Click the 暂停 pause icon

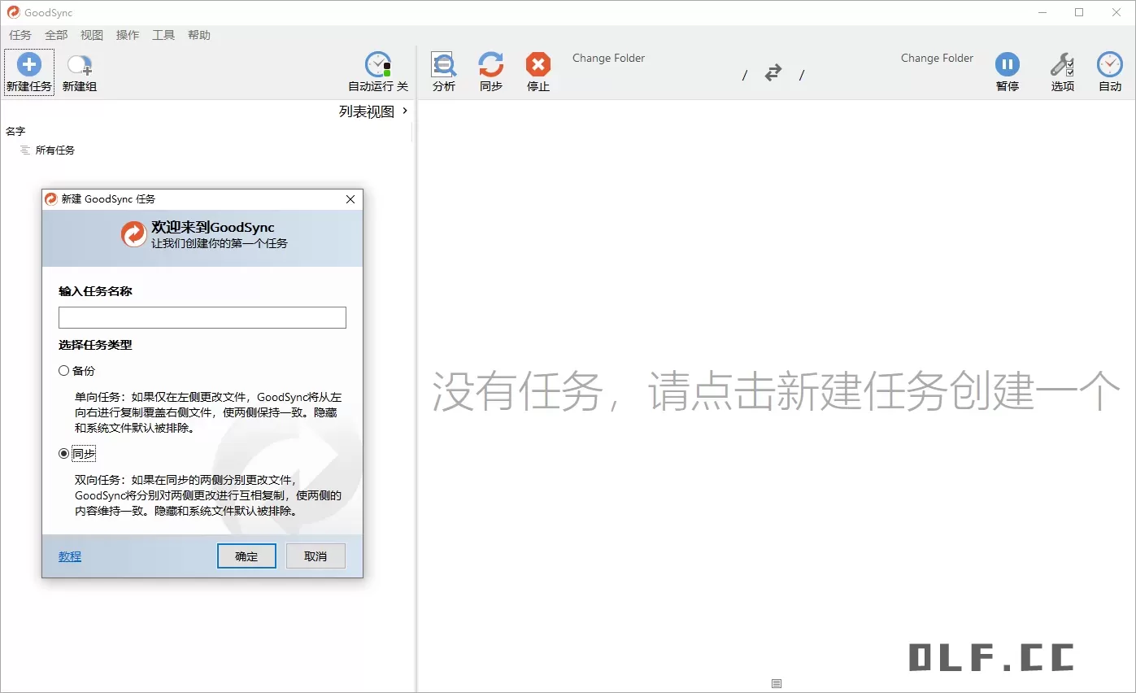point(1007,72)
